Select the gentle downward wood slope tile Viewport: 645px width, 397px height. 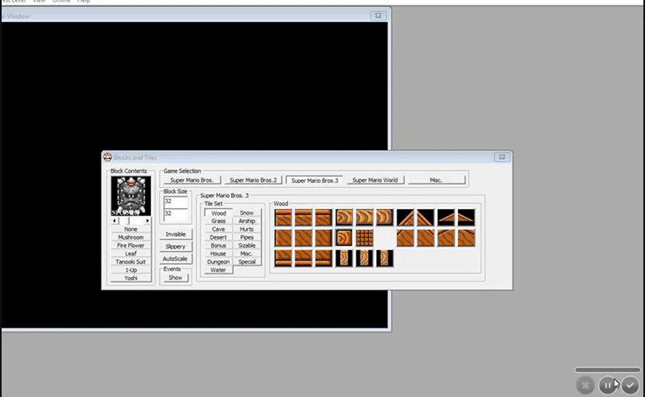point(467,217)
